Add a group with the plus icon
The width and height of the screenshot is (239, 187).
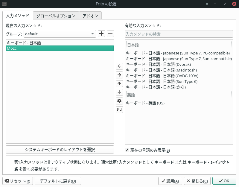click(101, 34)
